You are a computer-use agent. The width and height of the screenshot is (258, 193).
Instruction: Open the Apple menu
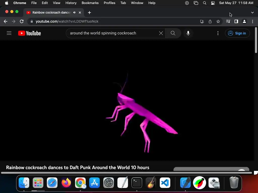(x=7, y=3)
